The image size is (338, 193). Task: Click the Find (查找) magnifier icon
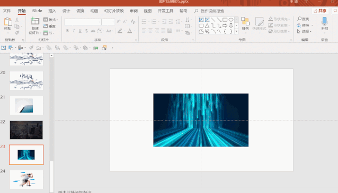pos(299,19)
